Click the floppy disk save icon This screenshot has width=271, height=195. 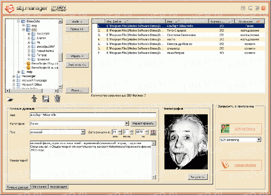[46, 99]
